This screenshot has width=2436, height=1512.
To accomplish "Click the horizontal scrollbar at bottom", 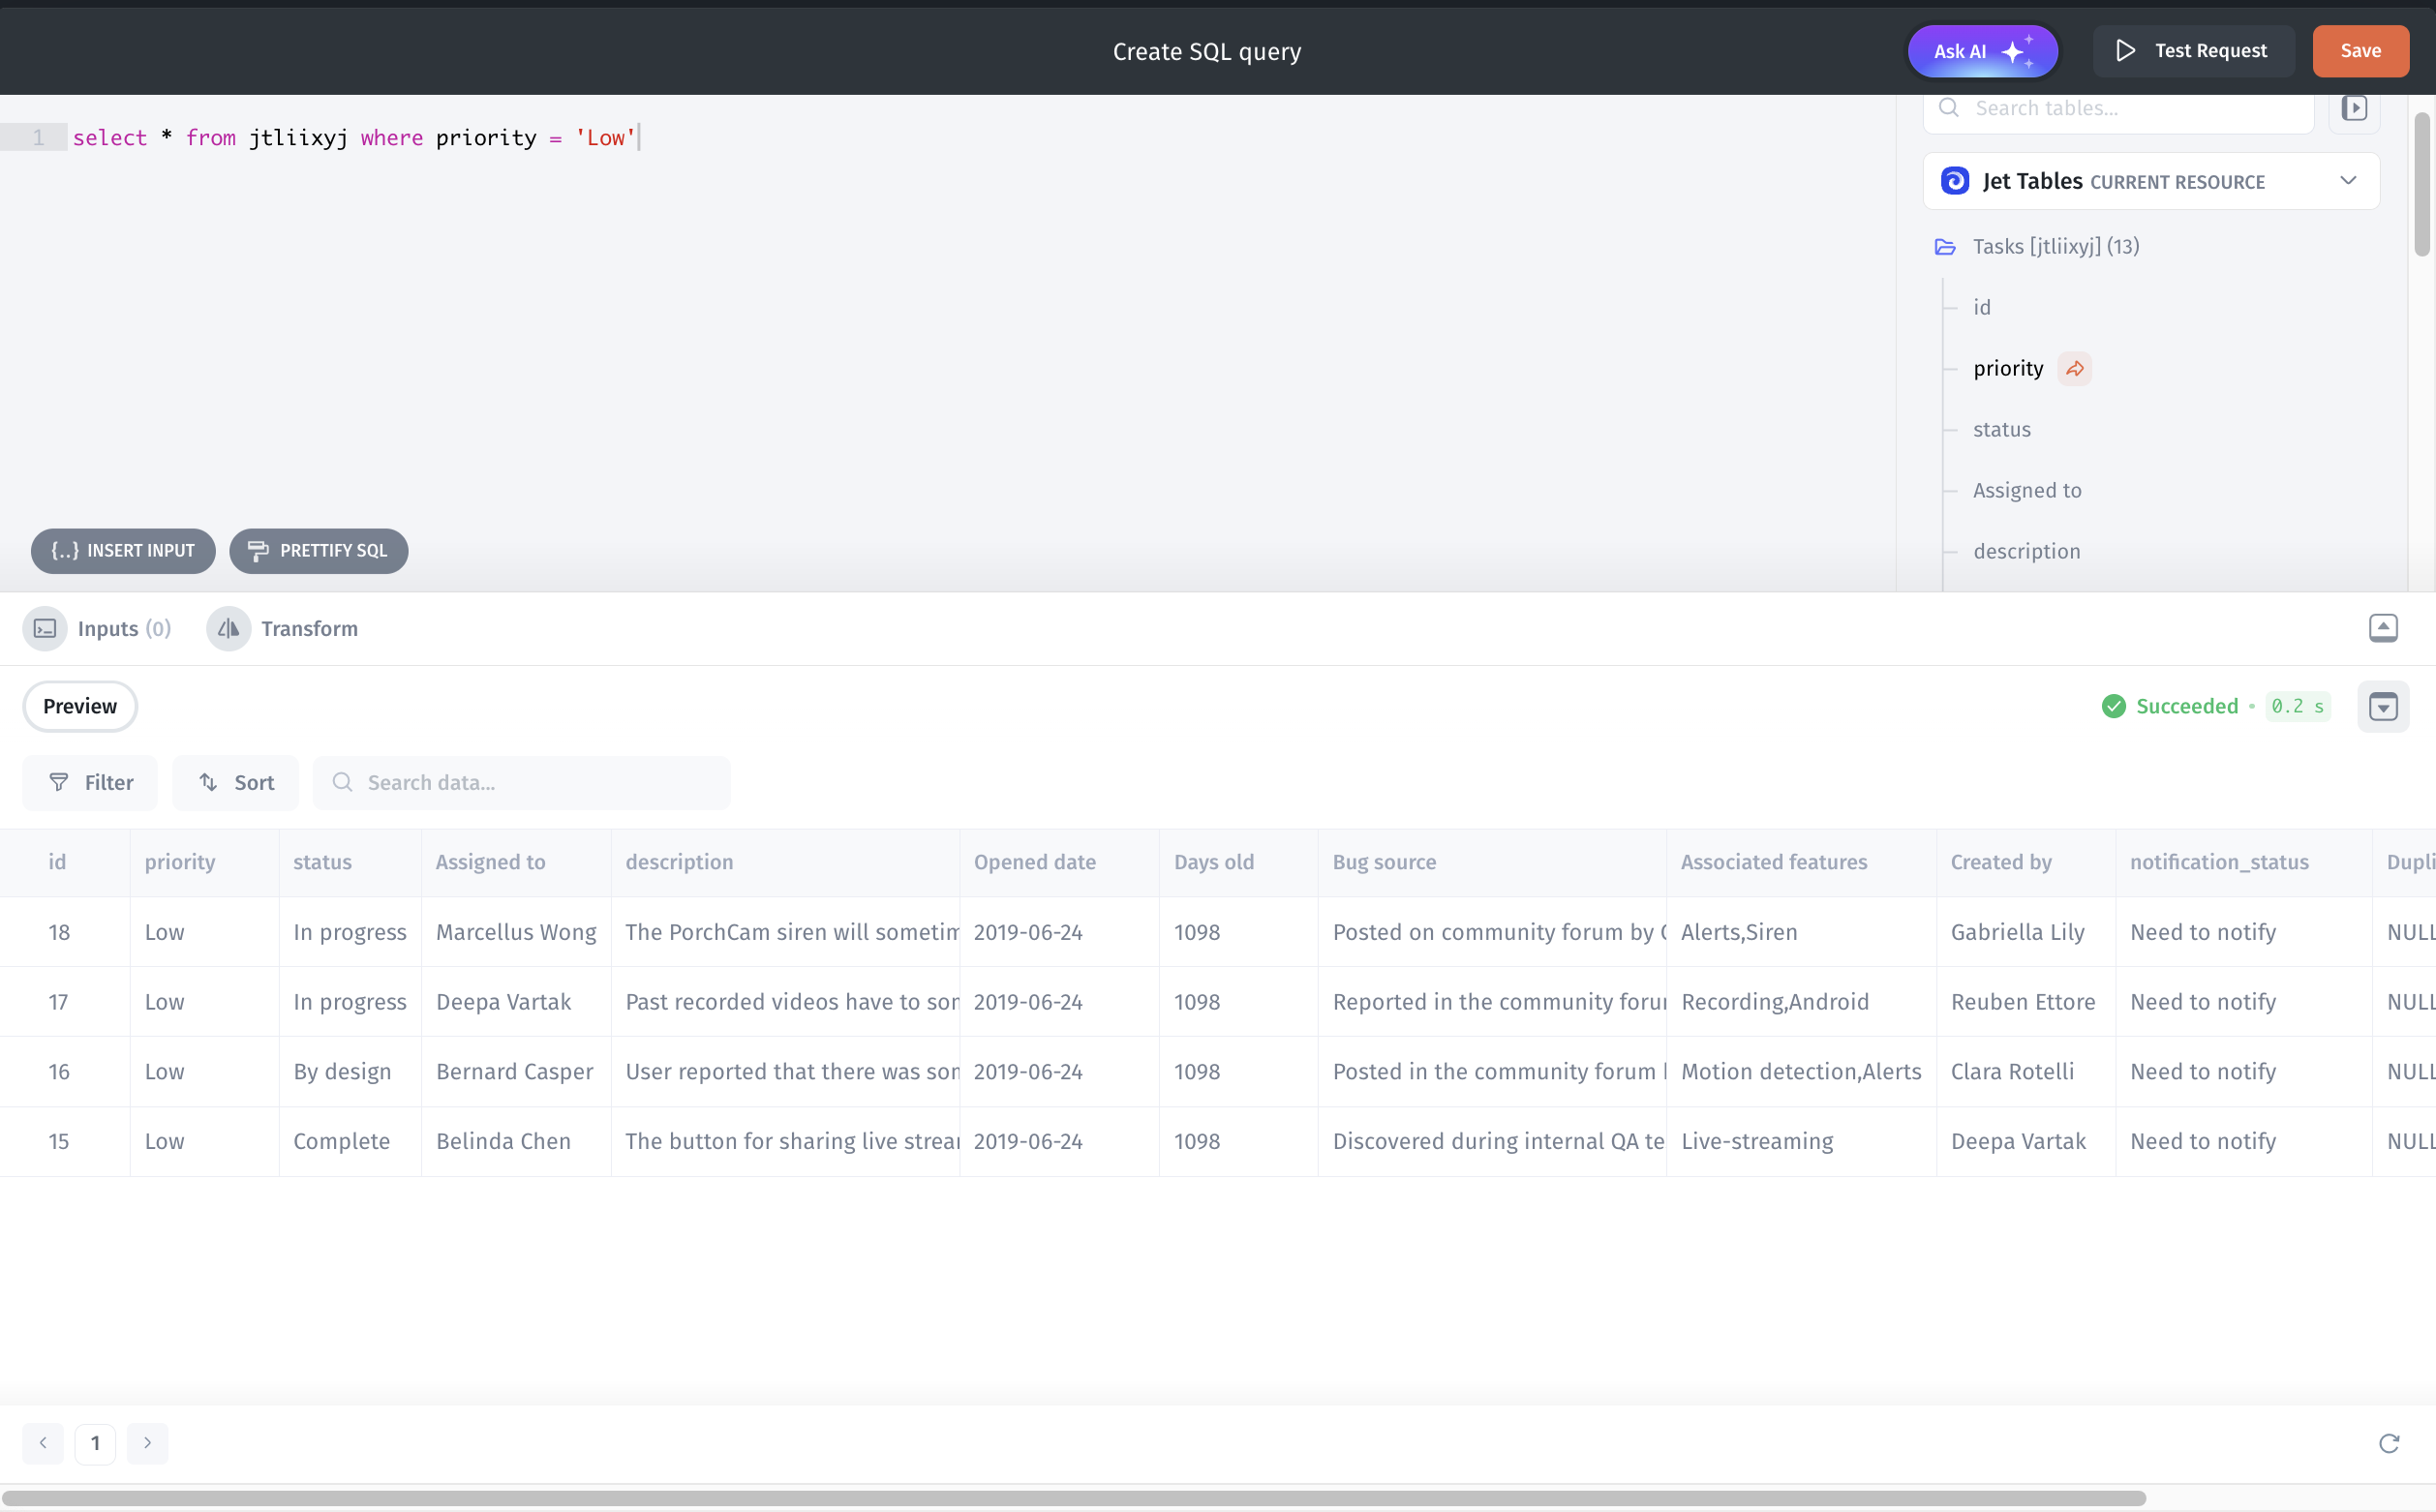I will tap(1074, 1498).
